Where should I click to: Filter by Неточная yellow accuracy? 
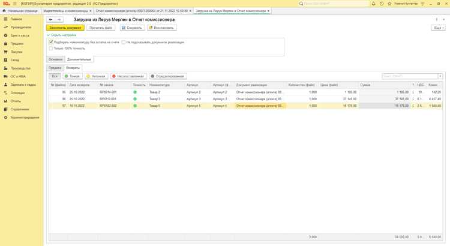click(x=96, y=76)
